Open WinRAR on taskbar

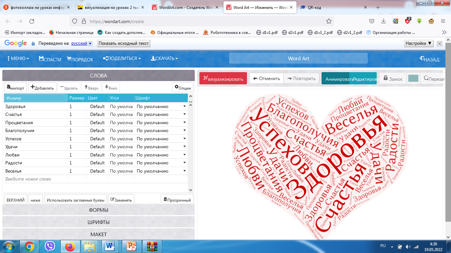(152, 246)
